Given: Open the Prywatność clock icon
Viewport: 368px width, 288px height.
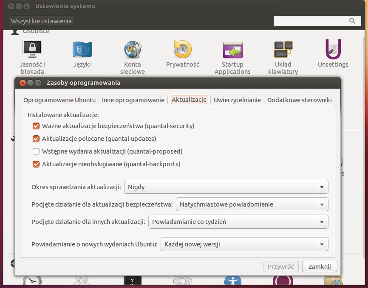Looking at the screenshot, I should 183,49.
